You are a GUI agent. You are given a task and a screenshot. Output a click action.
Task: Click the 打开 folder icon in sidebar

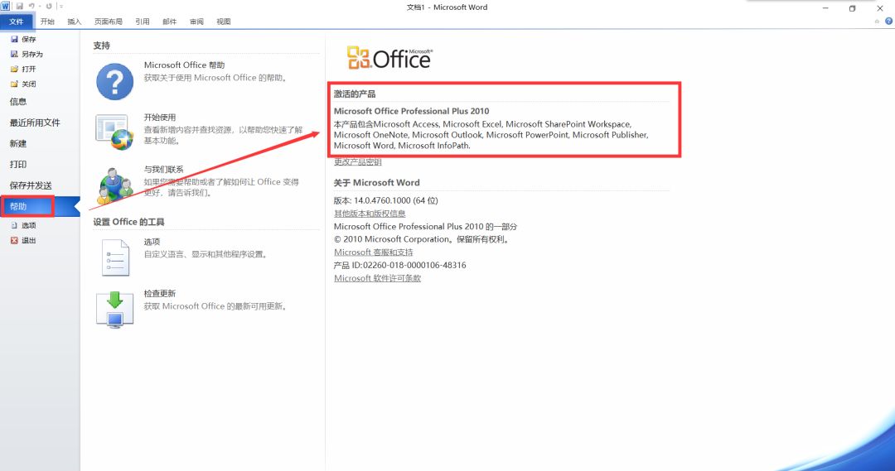tap(14, 69)
